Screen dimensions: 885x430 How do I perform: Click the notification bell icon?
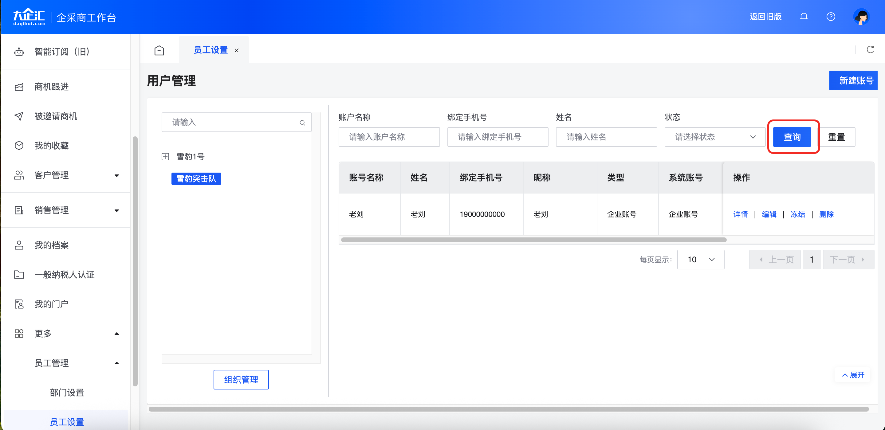[x=804, y=17]
